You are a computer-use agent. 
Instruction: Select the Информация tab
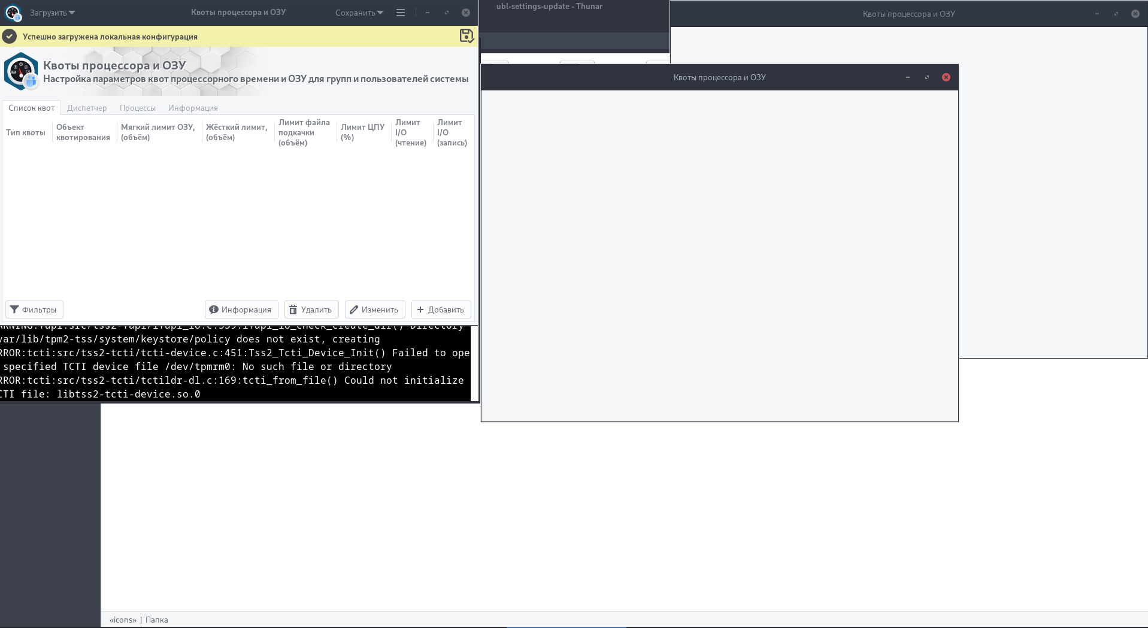click(x=193, y=108)
